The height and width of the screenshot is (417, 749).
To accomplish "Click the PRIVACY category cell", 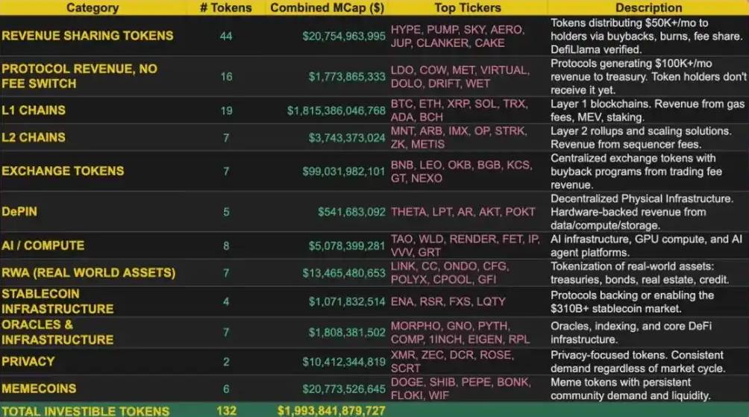I will tap(28, 362).
